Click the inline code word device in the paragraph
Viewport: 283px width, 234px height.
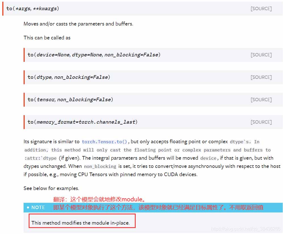208,158
